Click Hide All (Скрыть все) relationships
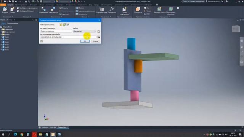244x137 pixels. point(64,14)
